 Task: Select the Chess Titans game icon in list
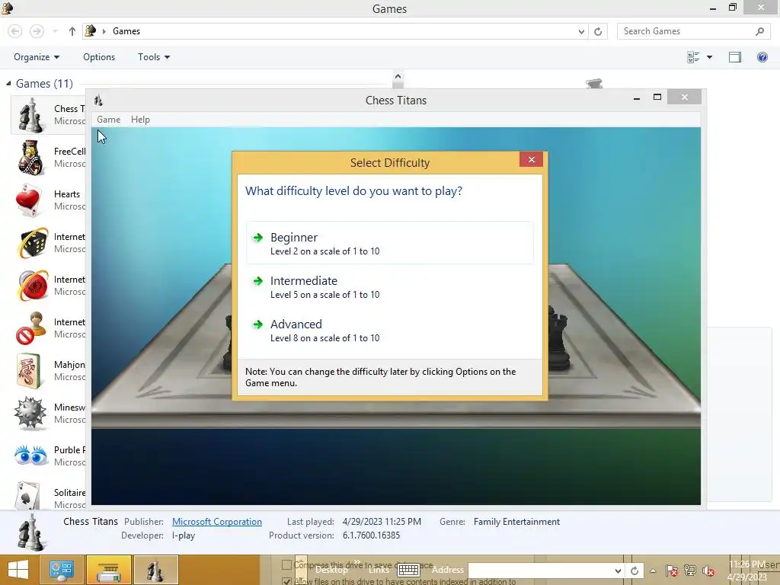point(30,115)
